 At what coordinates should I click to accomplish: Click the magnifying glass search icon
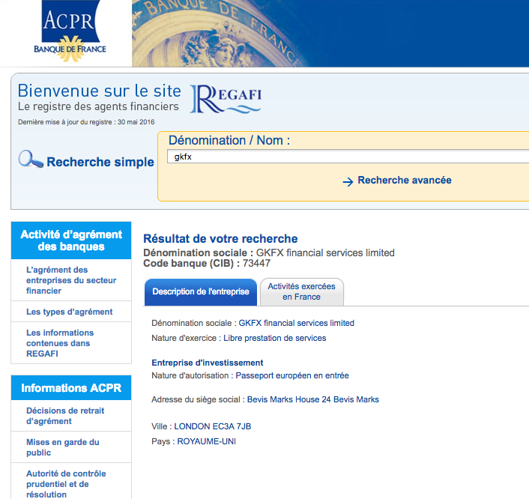pos(31,160)
